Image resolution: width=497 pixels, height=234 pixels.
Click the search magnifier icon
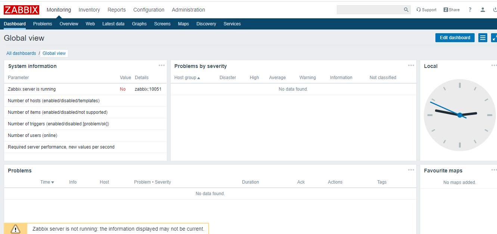pyautogui.click(x=406, y=10)
